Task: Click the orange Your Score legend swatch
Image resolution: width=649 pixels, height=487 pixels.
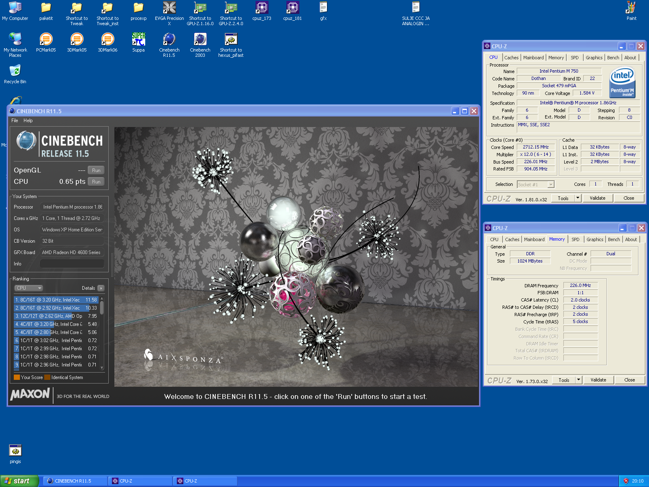Action: [x=17, y=377]
